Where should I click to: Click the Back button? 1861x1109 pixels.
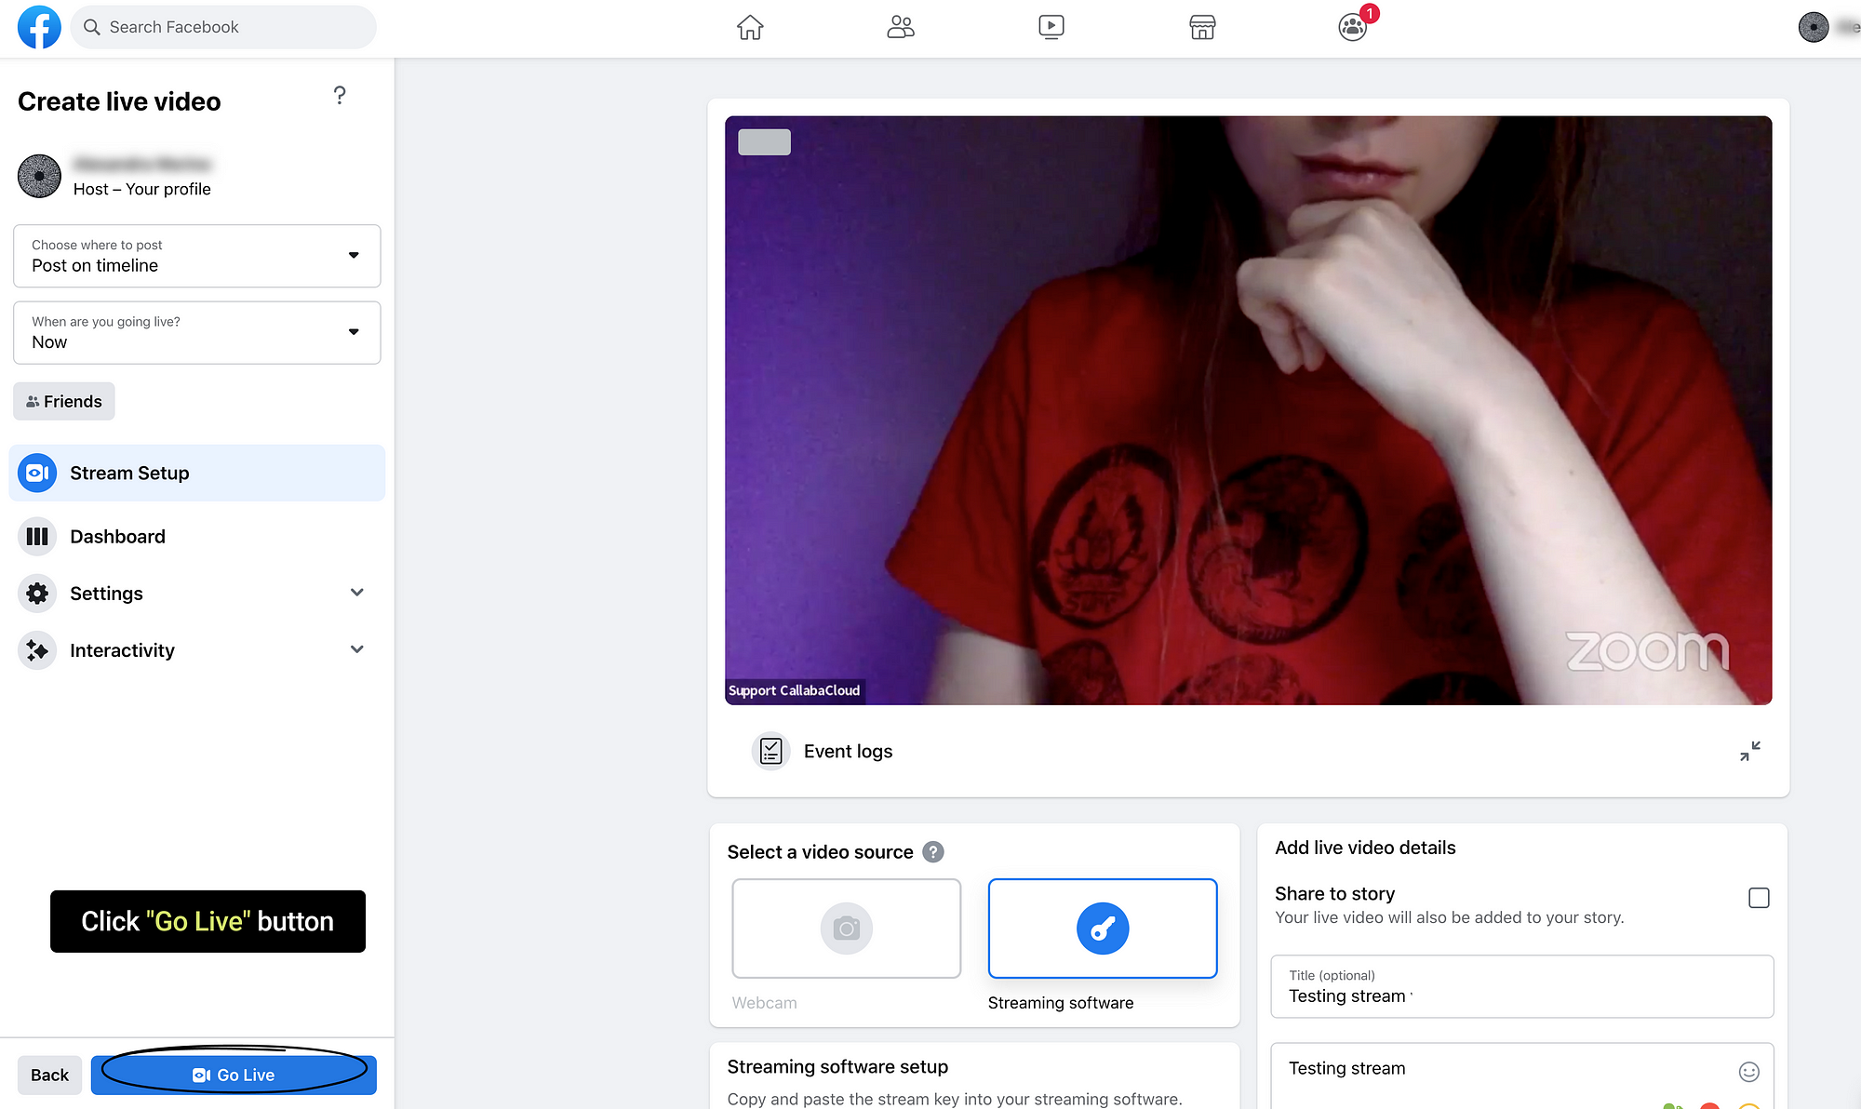click(x=48, y=1074)
